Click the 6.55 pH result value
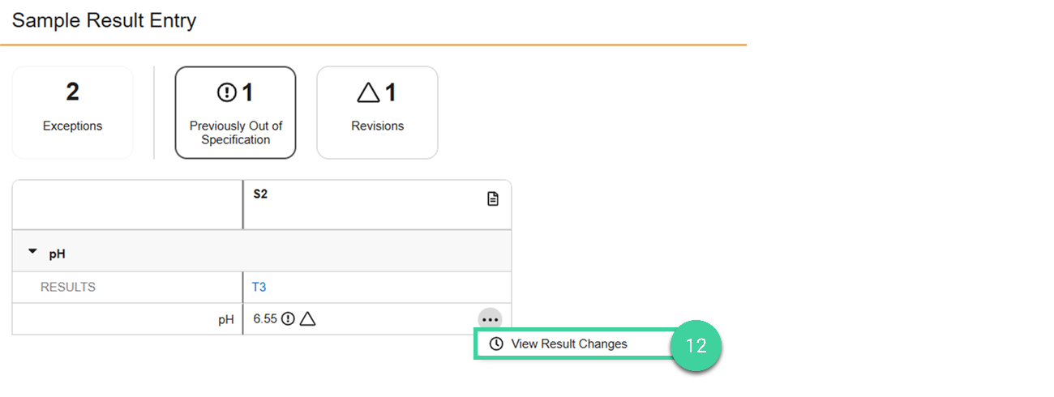 pos(265,319)
